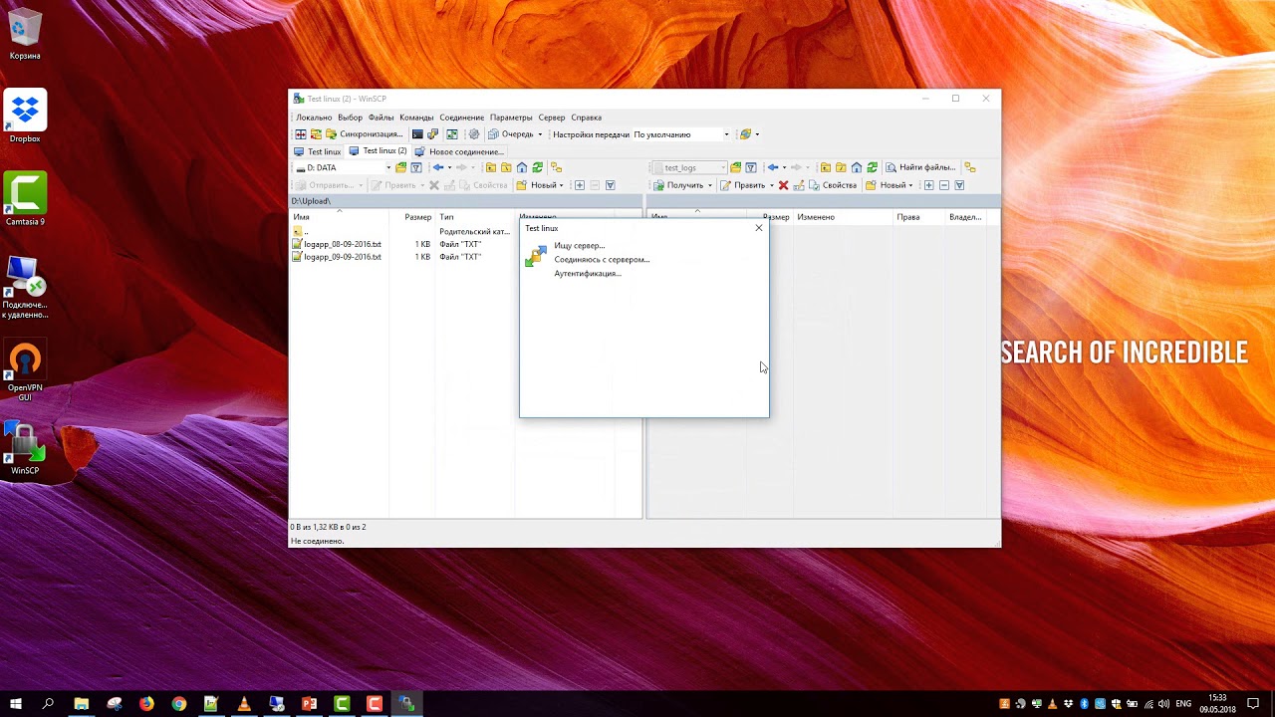The height and width of the screenshot is (717, 1275).
Task: Click the Найти файлы... button
Action: coord(921,167)
